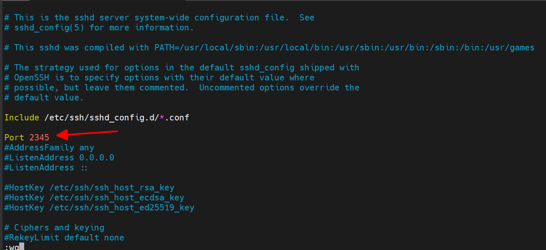Click the PATH=/usr/local/sbin compile comment line

tap(269, 47)
